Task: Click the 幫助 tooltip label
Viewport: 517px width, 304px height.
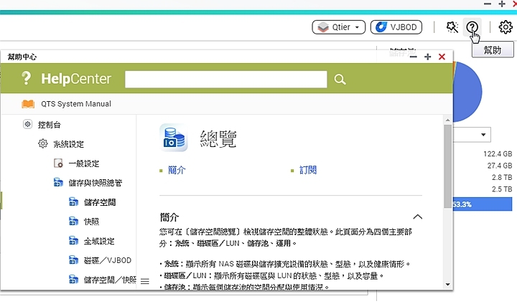Action: pos(493,49)
